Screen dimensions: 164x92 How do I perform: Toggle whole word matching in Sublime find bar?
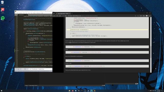click(x=20, y=69)
